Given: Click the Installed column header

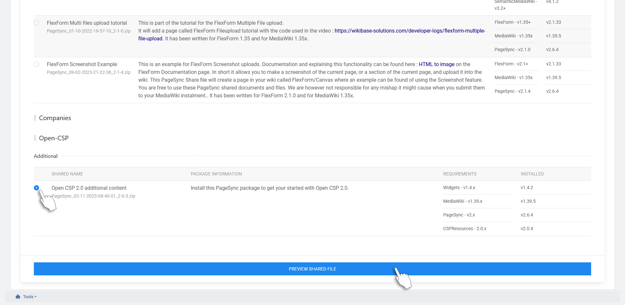Looking at the screenshot, I should [532, 174].
